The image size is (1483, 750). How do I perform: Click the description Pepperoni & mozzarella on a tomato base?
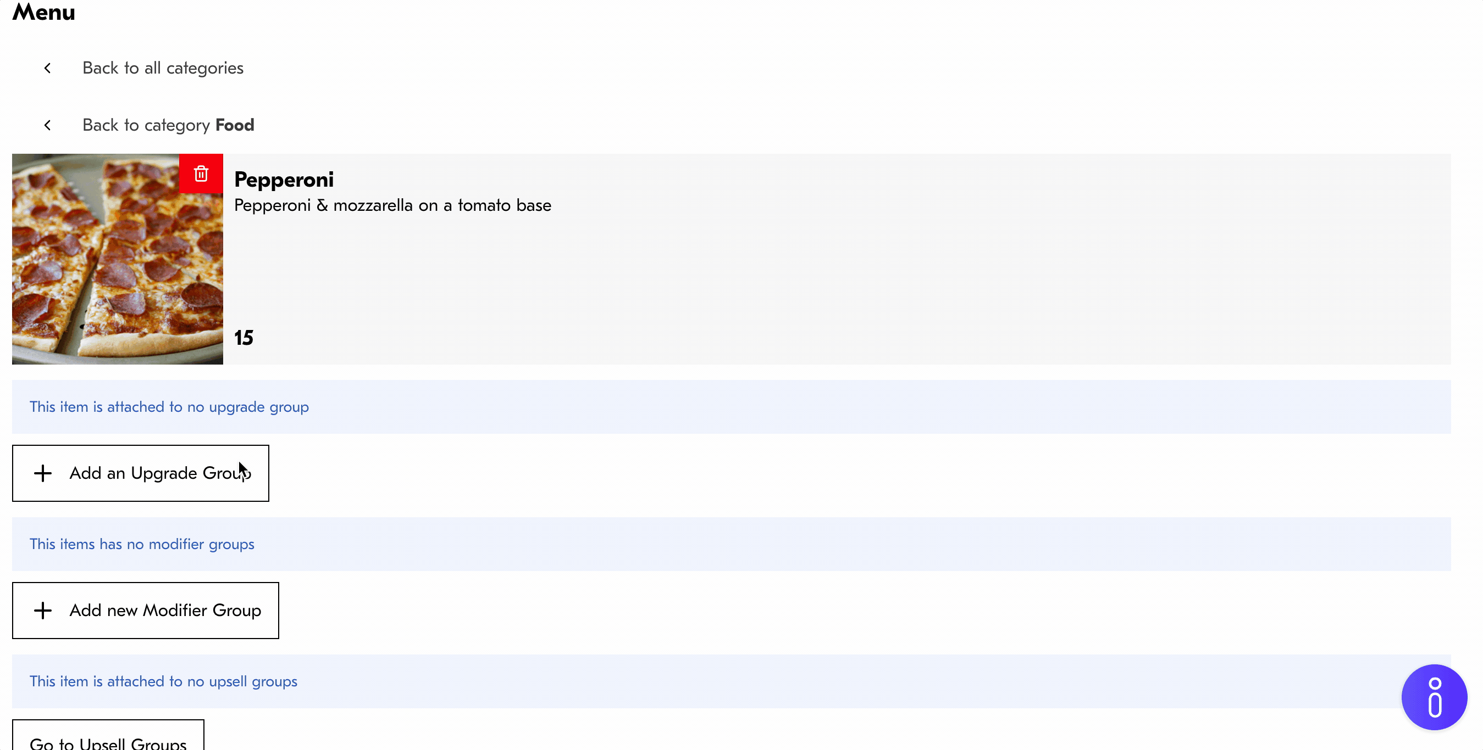coord(392,205)
